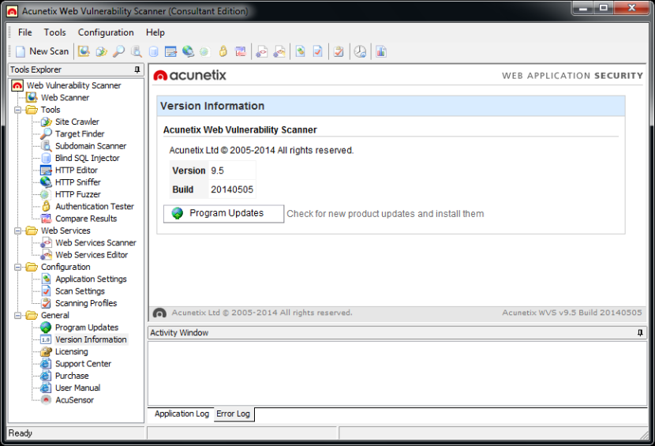The height and width of the screenshot is (446, 655).
Task: Open the File menu
Action: pyautogui.click(x=25, y=32)
